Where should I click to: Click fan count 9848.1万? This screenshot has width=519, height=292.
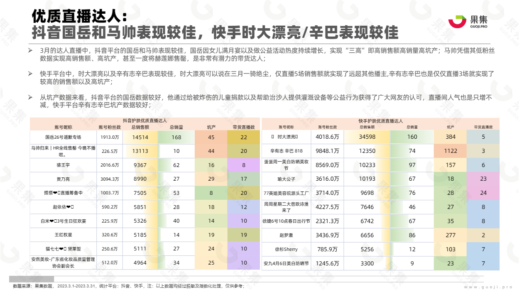coord(328,151)
